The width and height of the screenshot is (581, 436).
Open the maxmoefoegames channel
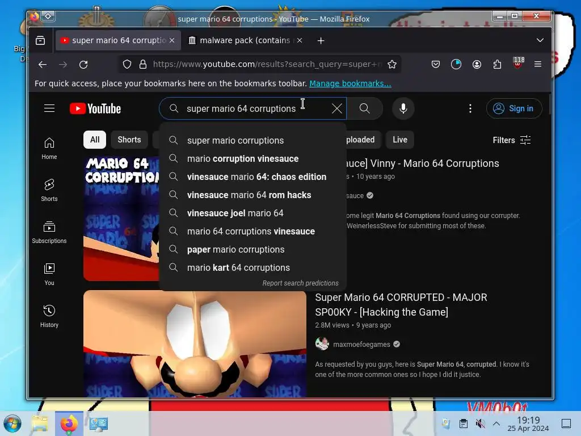point(361,345)
